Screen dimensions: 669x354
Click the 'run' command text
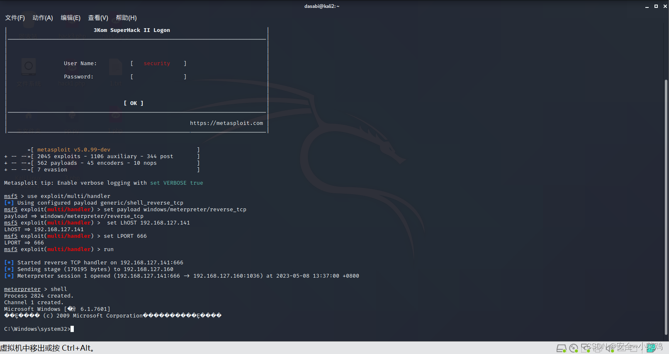[109, 249]
